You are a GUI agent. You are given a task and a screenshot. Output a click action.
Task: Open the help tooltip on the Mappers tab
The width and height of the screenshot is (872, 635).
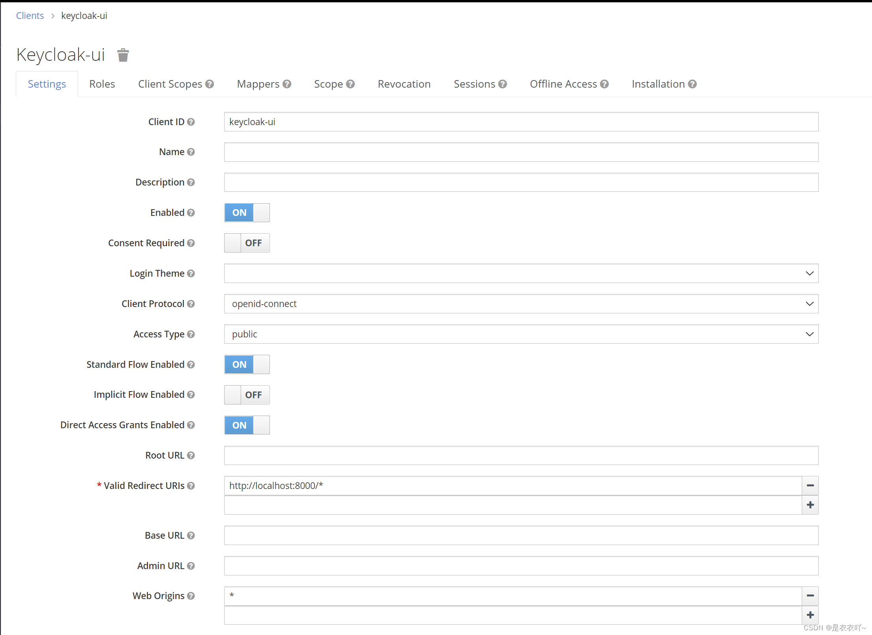[x=287, y=84]
